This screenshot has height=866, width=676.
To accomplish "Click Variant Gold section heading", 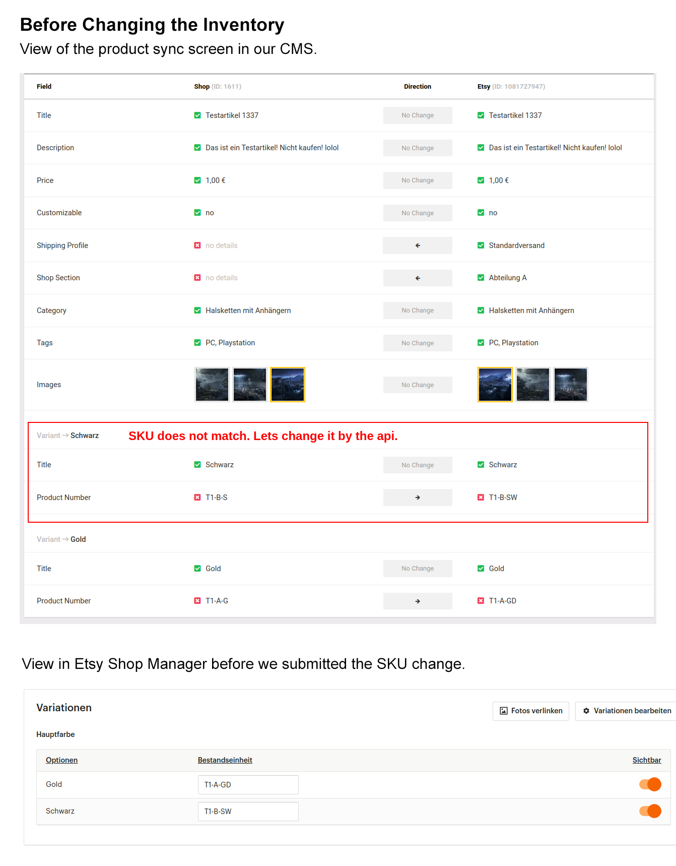I will (61, 539).
